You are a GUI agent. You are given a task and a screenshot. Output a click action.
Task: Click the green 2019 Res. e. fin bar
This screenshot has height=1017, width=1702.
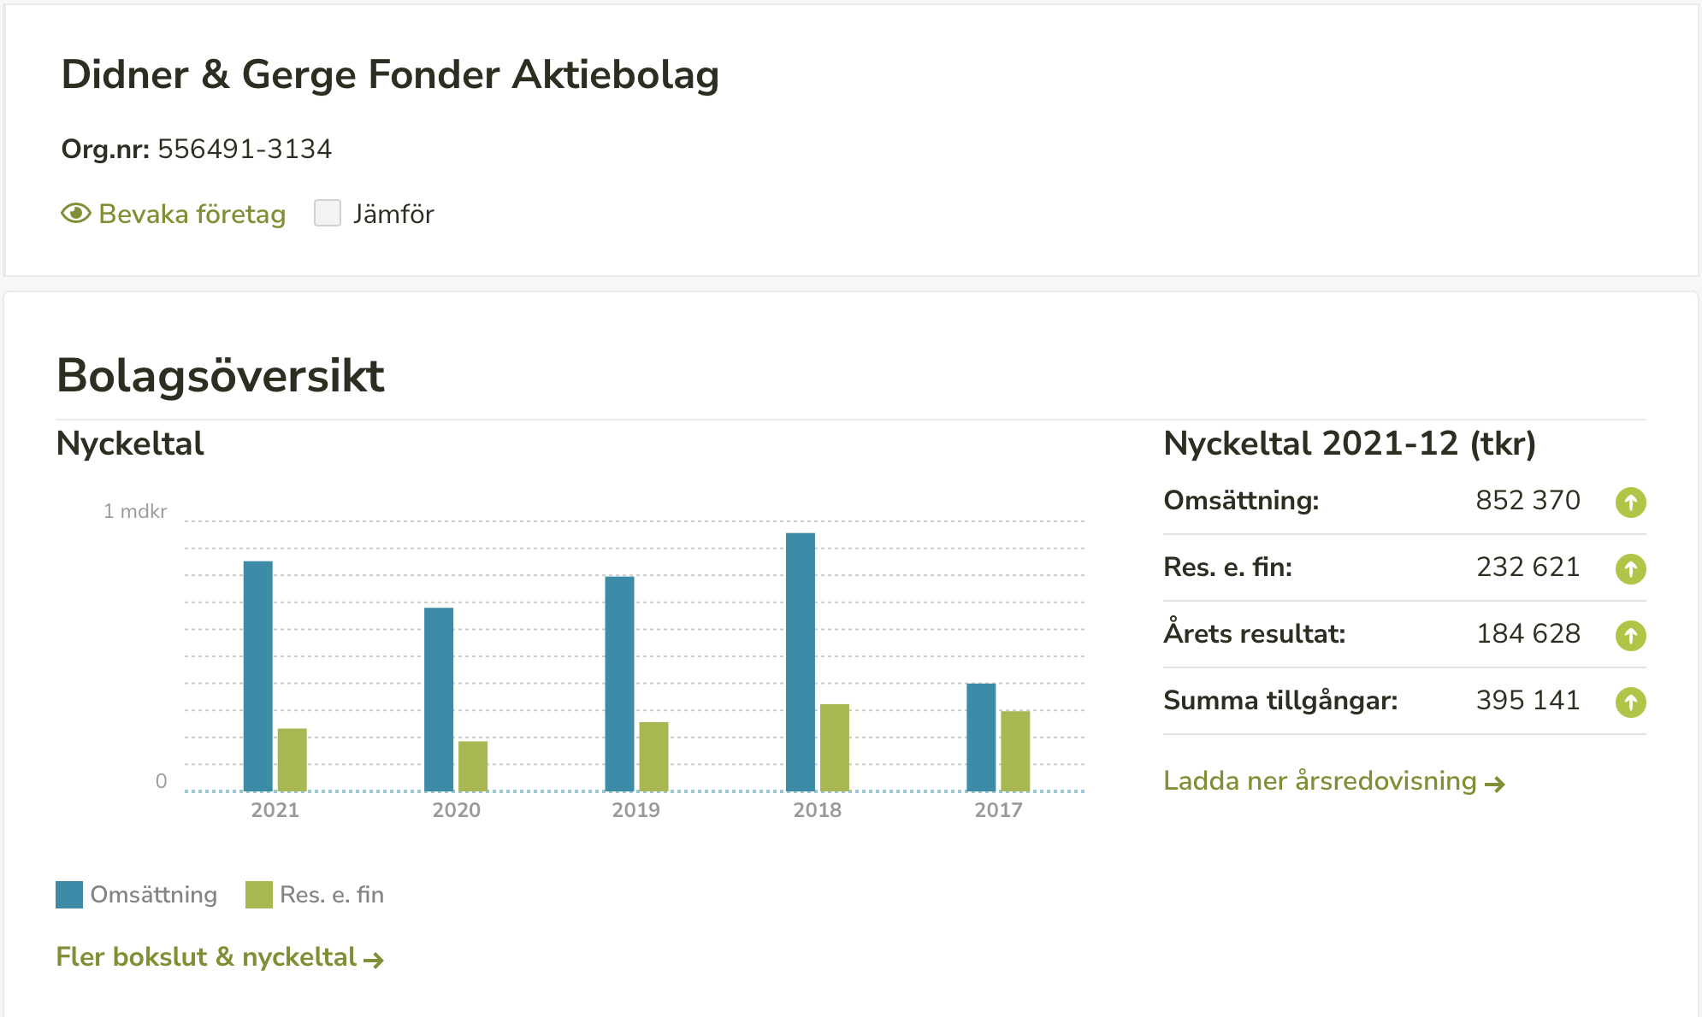click(x=653, y=756)
